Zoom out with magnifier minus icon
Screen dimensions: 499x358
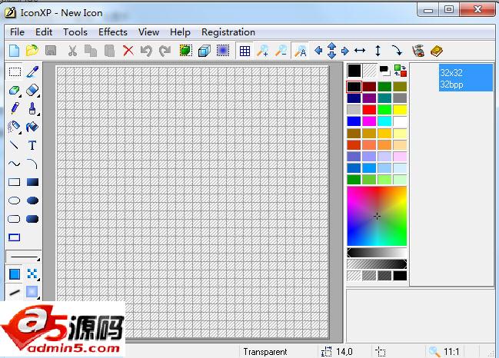(x=281, y=51)
